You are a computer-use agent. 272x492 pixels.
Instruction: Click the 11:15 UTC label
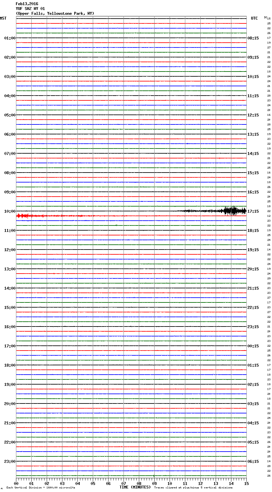coord(253,96)
